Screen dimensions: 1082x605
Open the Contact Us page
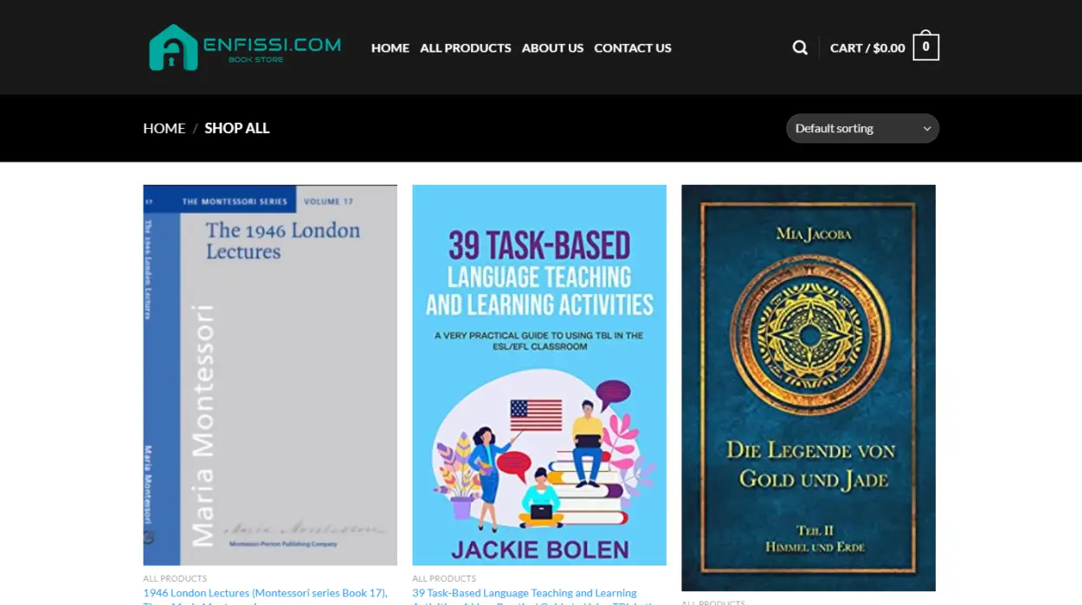(633, 48)
